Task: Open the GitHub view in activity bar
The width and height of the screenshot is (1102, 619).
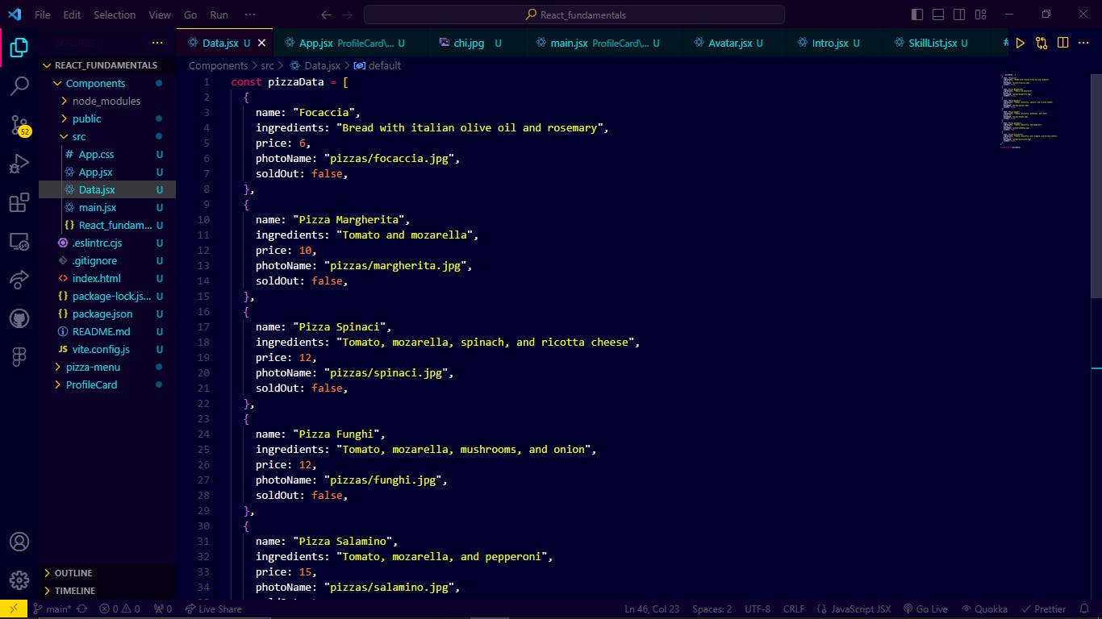Action: [x=19, y=318]
